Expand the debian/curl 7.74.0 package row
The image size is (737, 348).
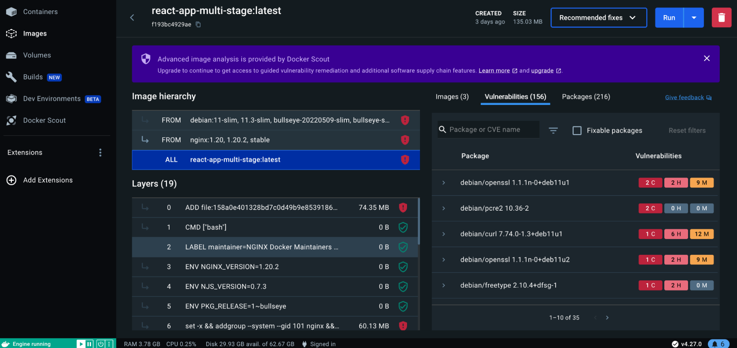(444, 234)
